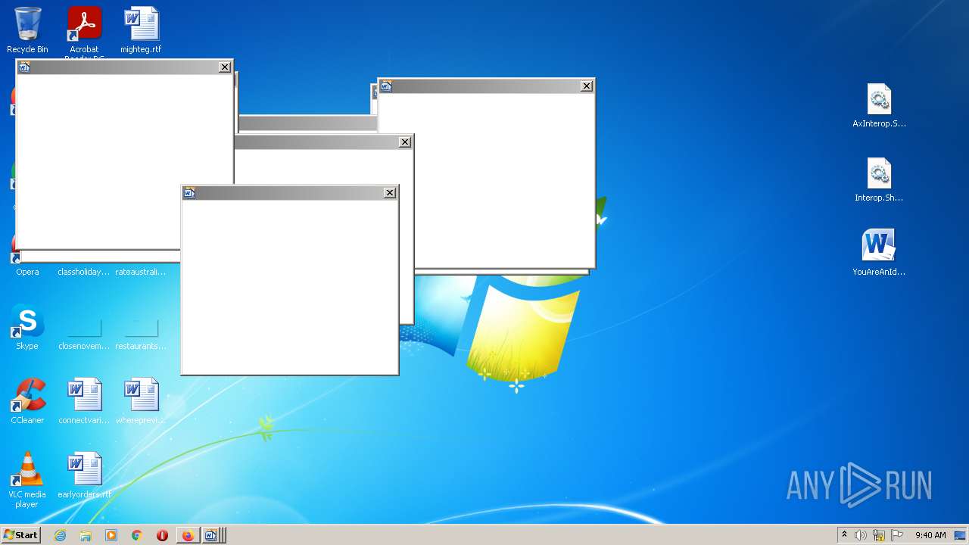Select the Skype desktop shortcut
The image size is (969, 545).
coord(27,327)
